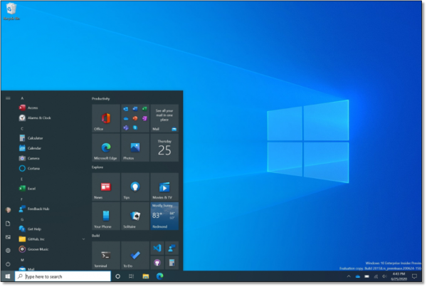Open the Photos tile
427x287 pixels.
click(135, 147)
